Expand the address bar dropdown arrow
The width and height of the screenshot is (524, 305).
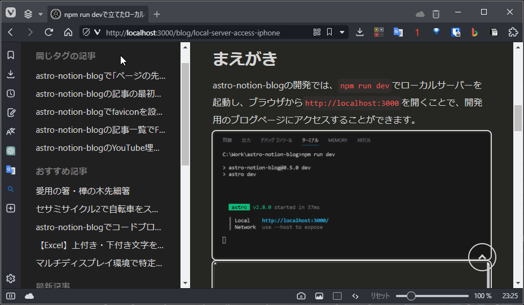[342, 32]
